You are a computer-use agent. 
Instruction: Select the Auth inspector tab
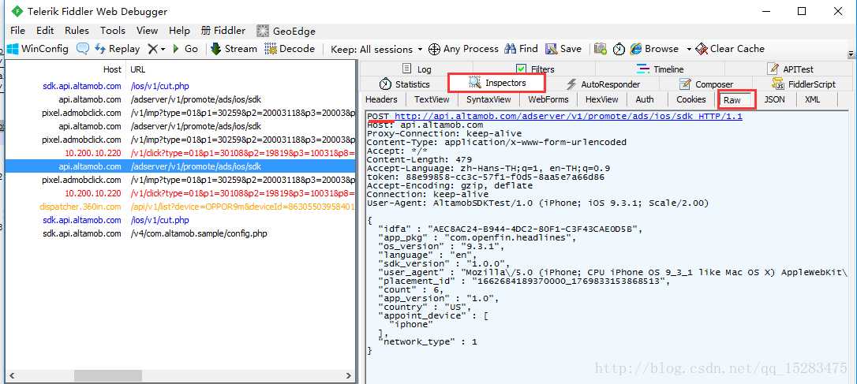pos(645,99)
